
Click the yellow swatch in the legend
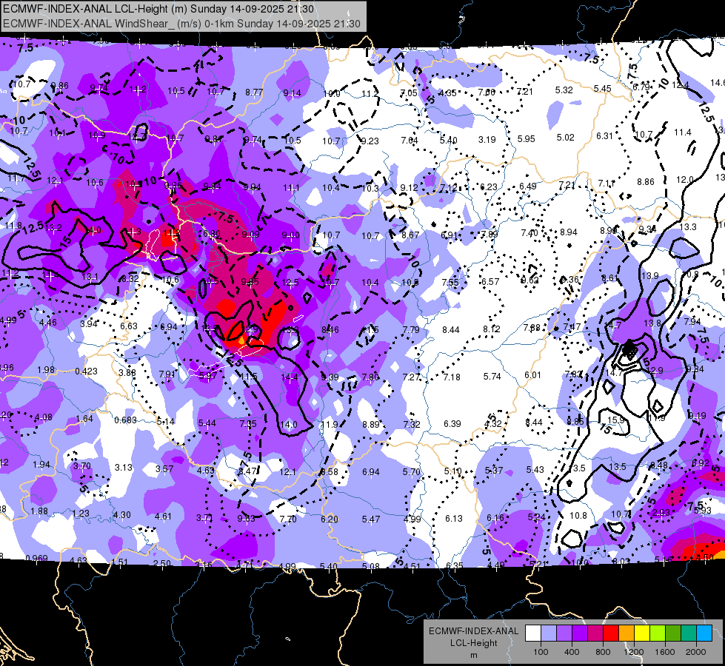tap(642, 633)
